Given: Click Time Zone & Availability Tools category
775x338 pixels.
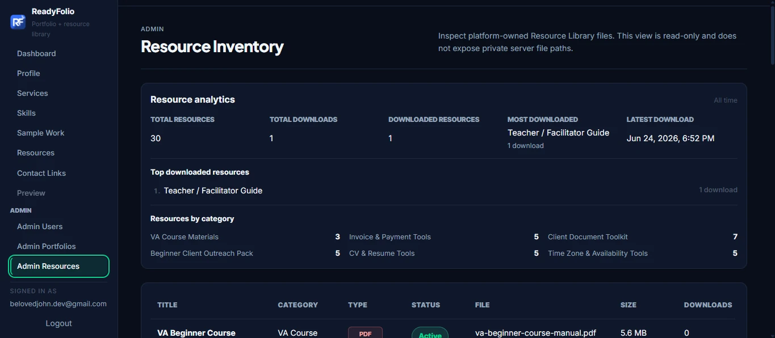Looking at the screenshot, I should click(598, 253).
